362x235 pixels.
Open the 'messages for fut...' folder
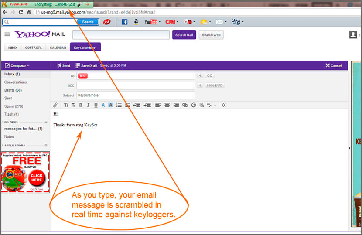[23, 129]
